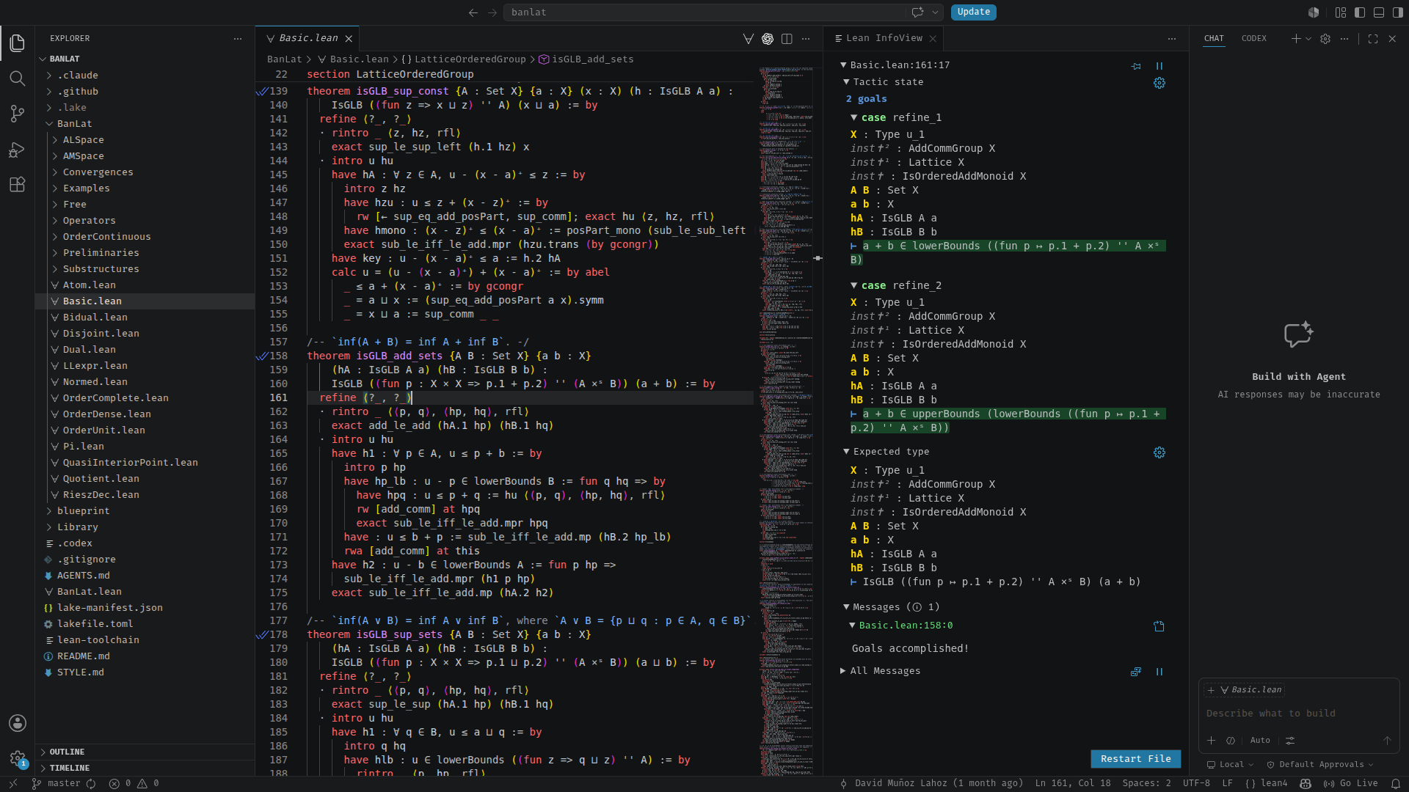Click the chat icon in command center

[917, 12]
